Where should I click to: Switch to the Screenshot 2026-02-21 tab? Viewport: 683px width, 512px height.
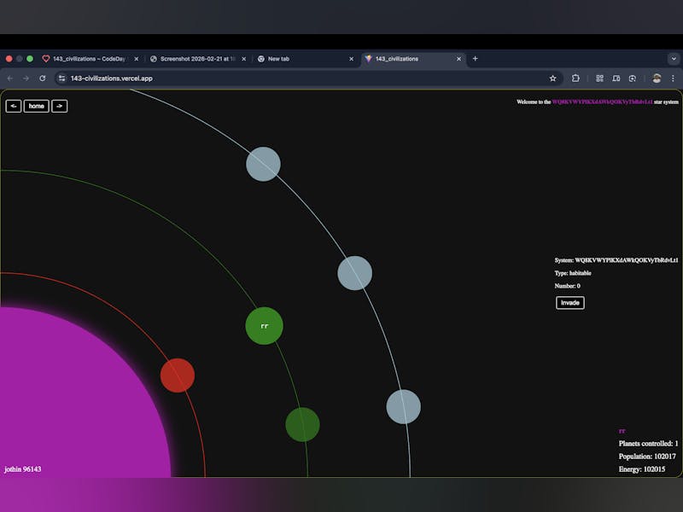[195, 59]
